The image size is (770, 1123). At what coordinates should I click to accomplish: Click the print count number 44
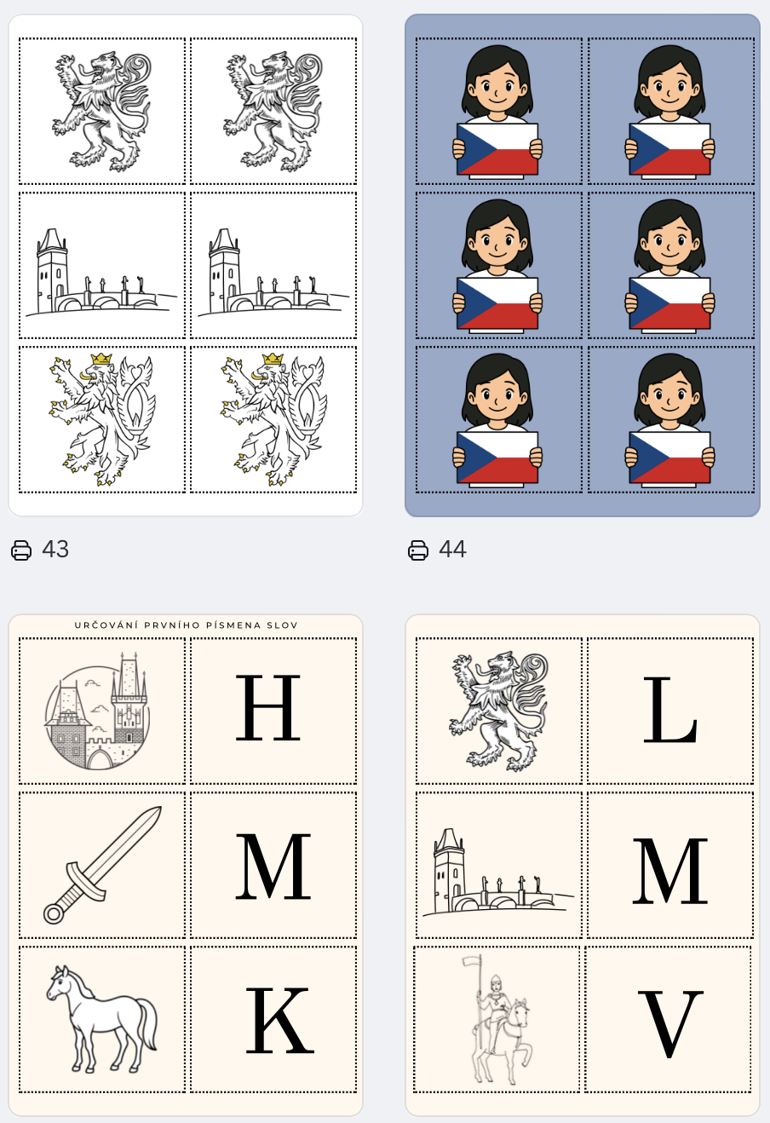452,550
